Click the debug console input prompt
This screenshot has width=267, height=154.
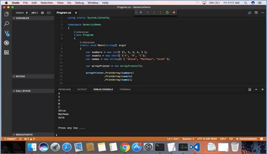tap(160, 135)
